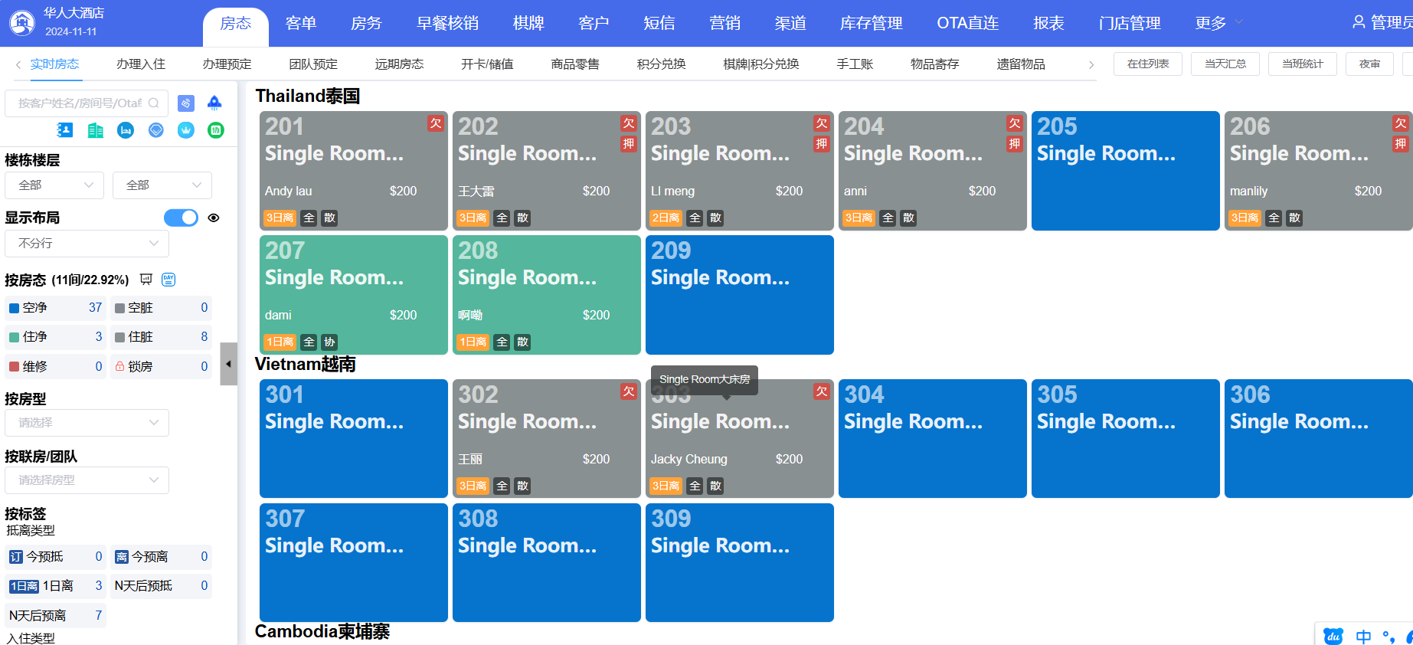Image resolution: width=1413 pixels, height=645 pixels.
Task: Toggle the 显示布局 switch
Action: click(181, 218)
